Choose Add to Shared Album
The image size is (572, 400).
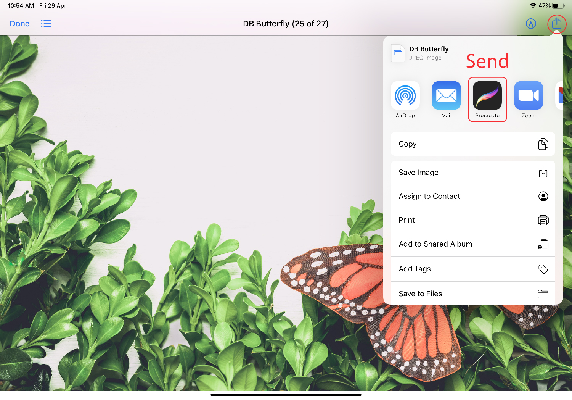pos(435,244)
